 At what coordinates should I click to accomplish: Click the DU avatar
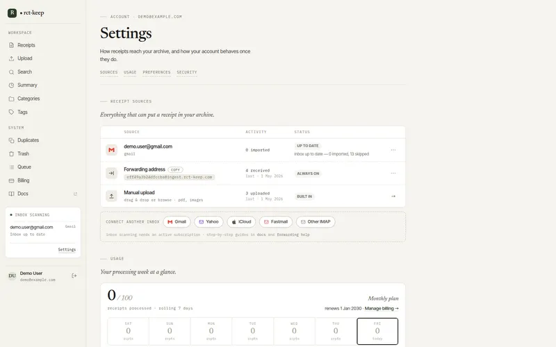point(12,276)
